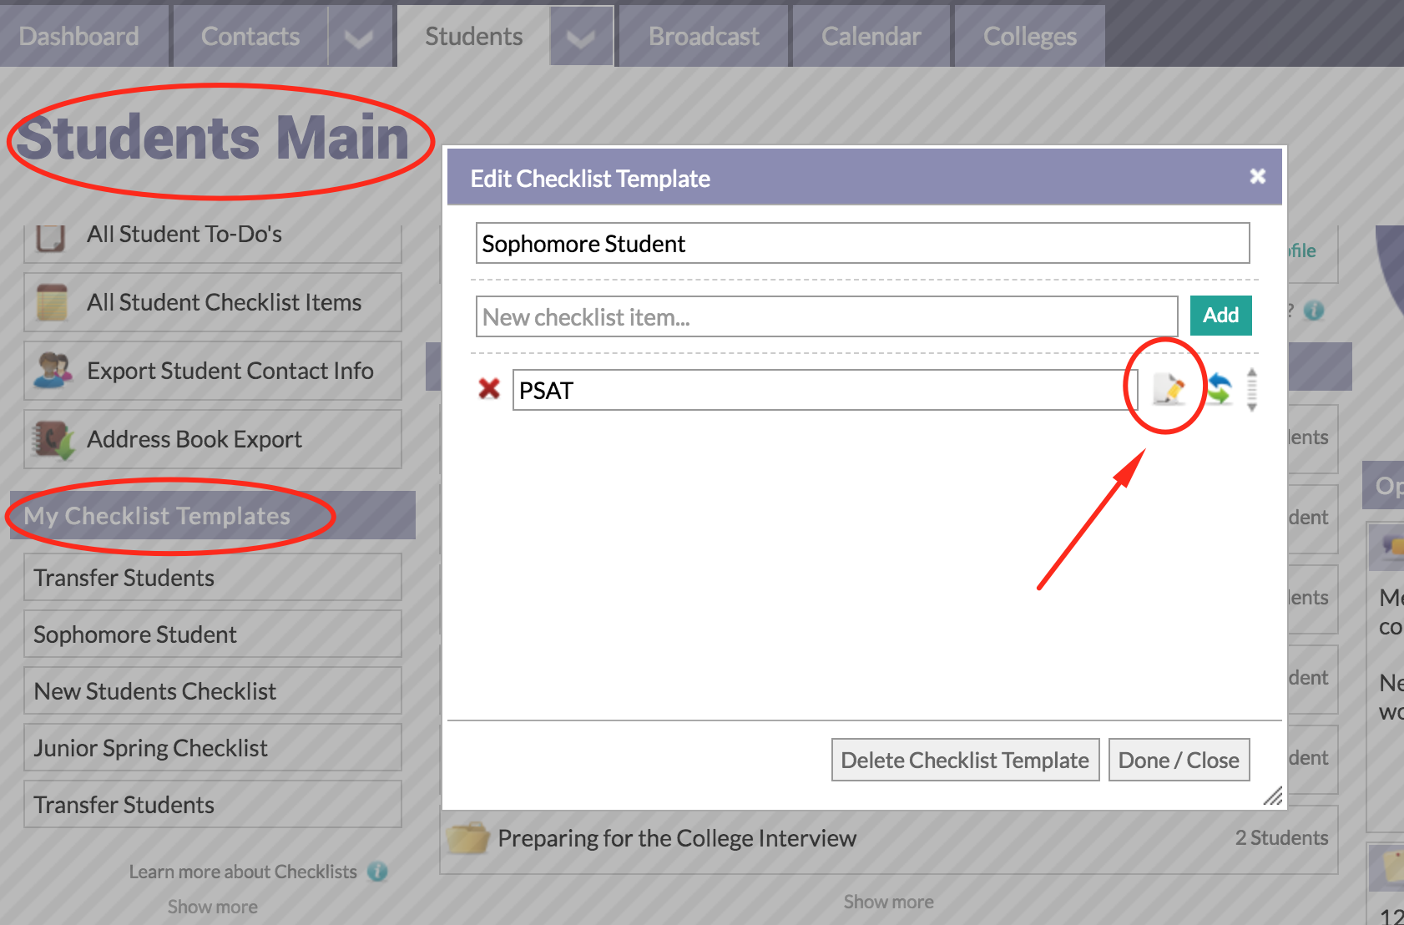This screenshot has width=1404, height=925.
Task: Click the Done / Close button
Action: pyautogui.click(x=1178, y=760)
